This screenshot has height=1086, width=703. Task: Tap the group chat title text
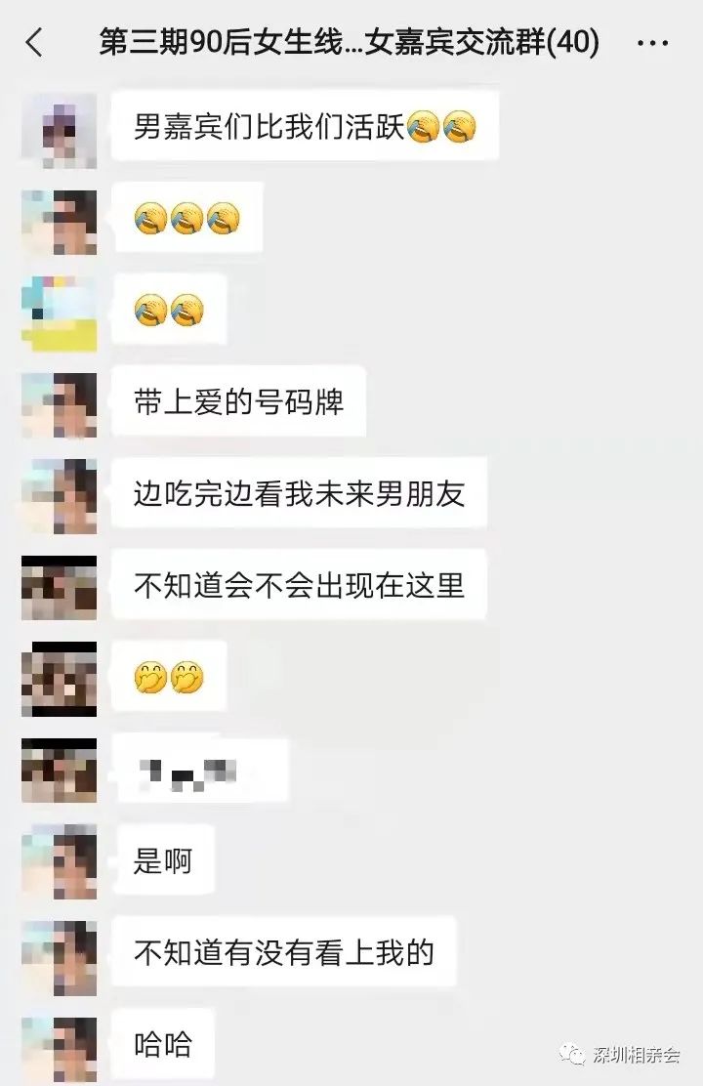click(x=350, y=42)
